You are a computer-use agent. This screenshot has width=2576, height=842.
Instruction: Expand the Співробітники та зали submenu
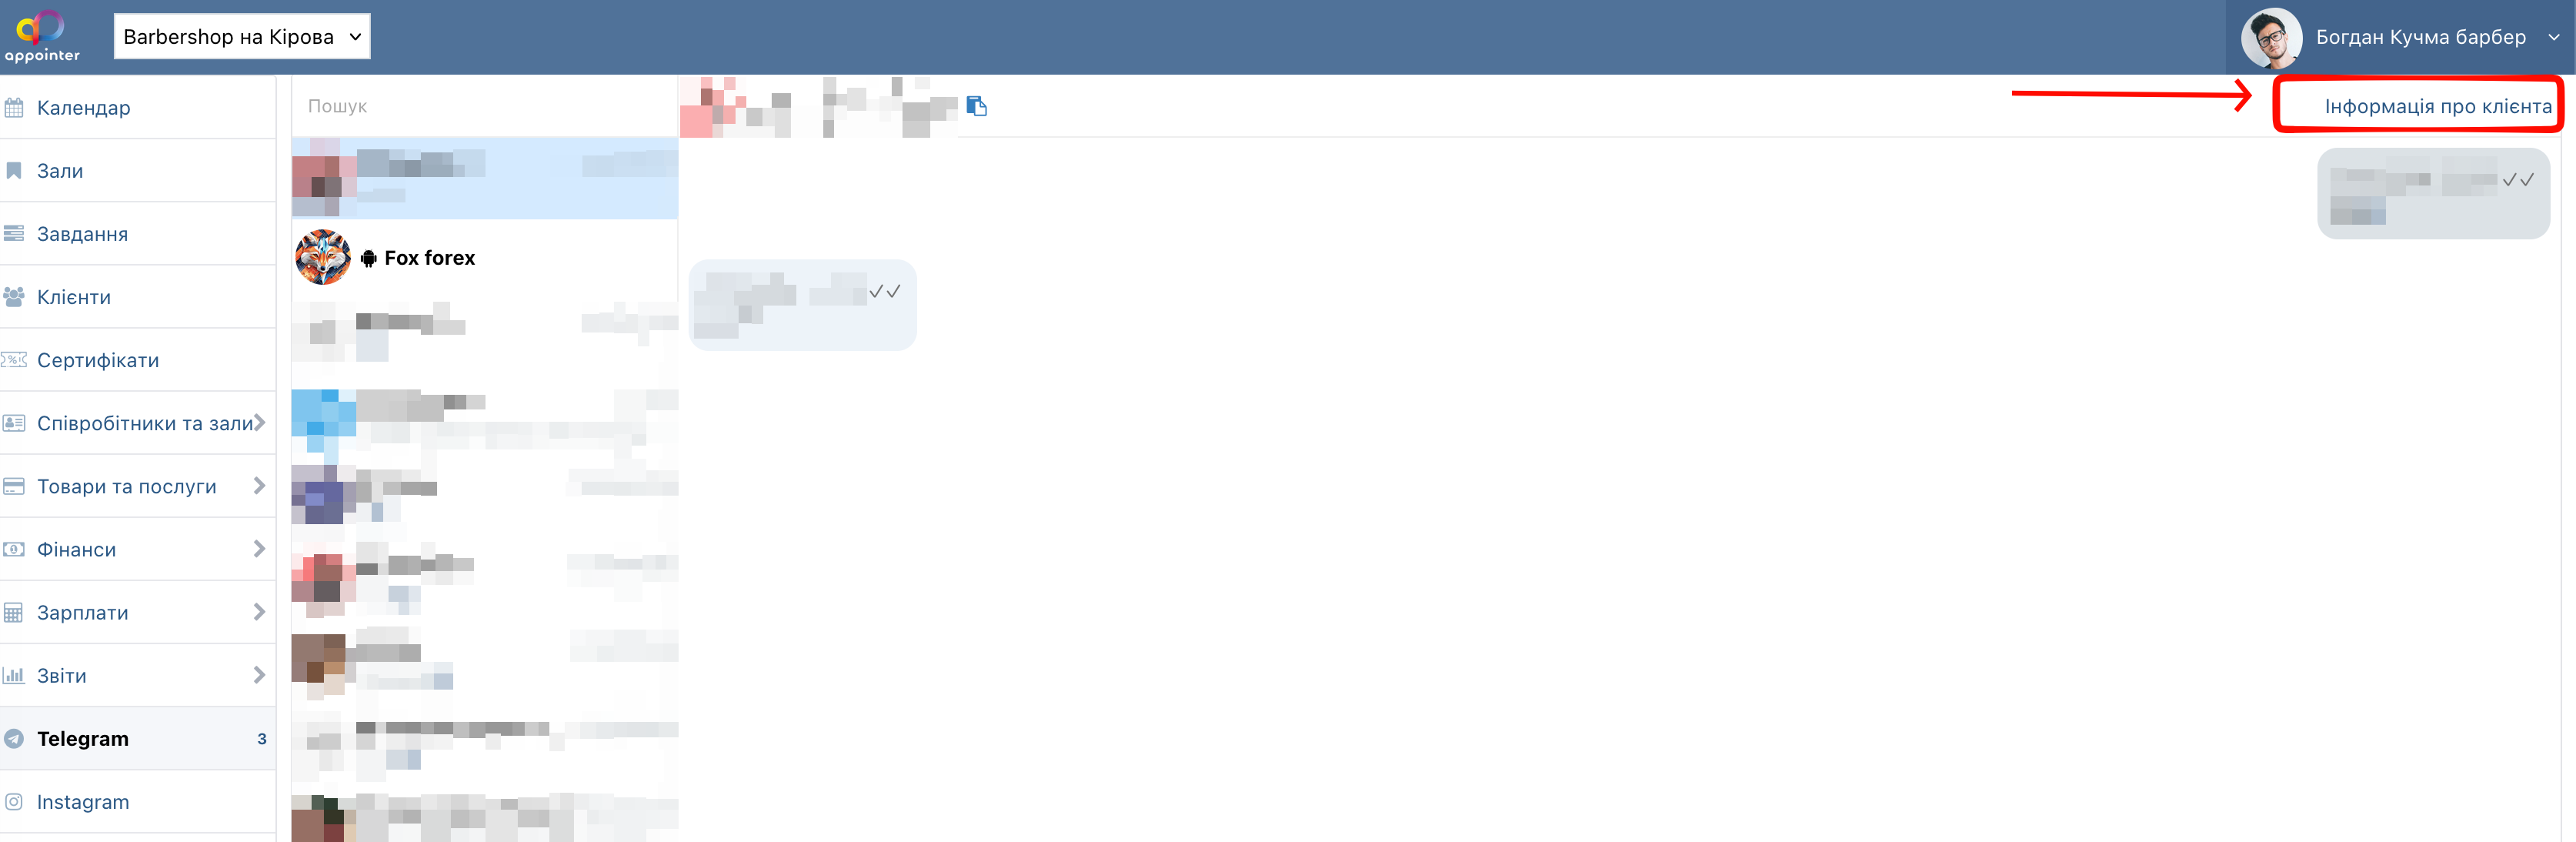pos(259,423)
